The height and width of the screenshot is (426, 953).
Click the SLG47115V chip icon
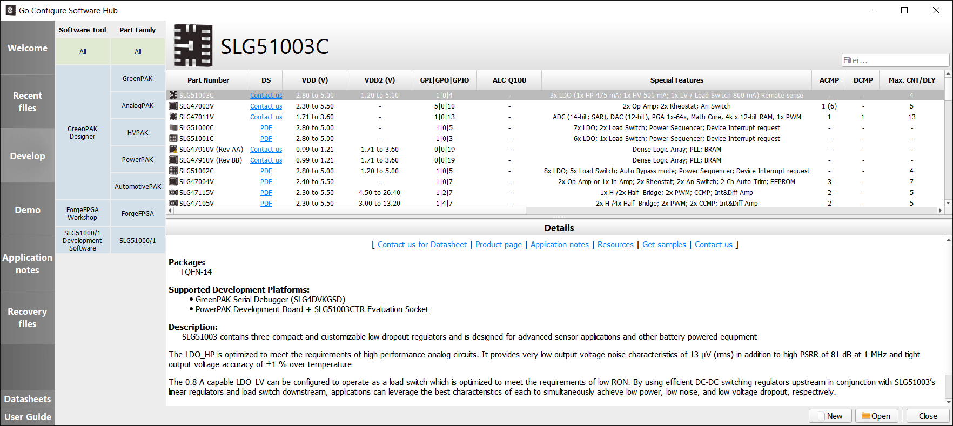click(x=173, y=193)
